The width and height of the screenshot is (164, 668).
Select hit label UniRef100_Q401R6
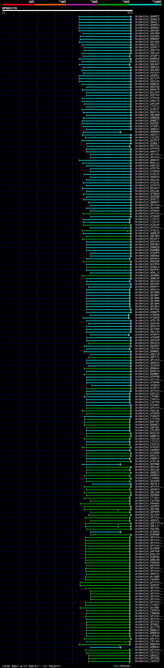[x=147, y=42]
